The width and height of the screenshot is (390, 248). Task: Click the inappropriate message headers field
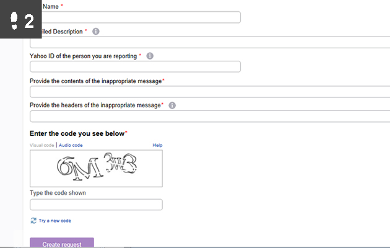click(x=210, y=117)
